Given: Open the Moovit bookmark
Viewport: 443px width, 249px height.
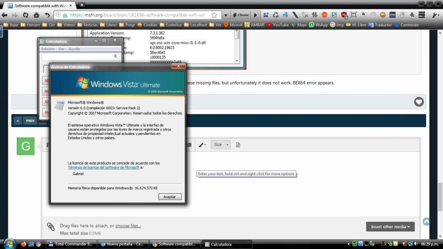Looking at the screenshot, I should 233,25.
